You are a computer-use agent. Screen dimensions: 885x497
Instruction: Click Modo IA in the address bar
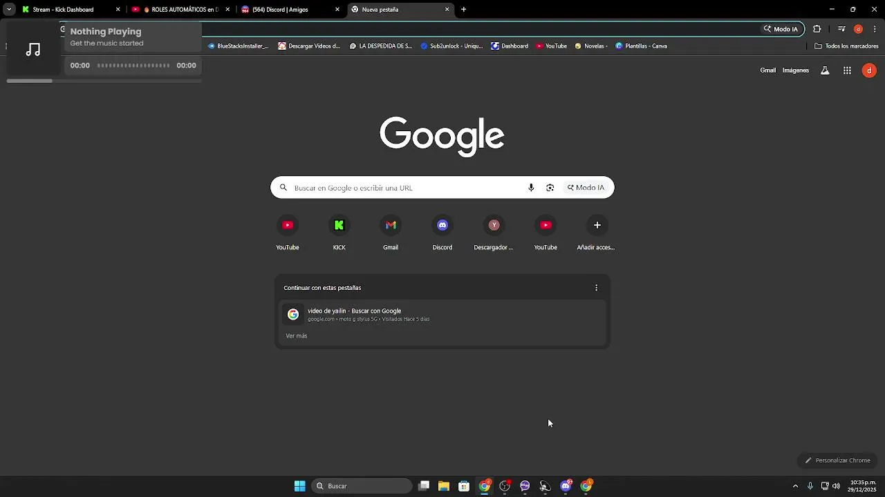pos(781,29)
